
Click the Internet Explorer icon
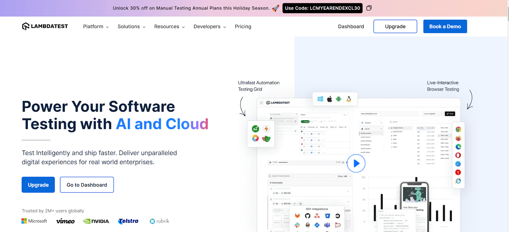[x=458, y=181]
